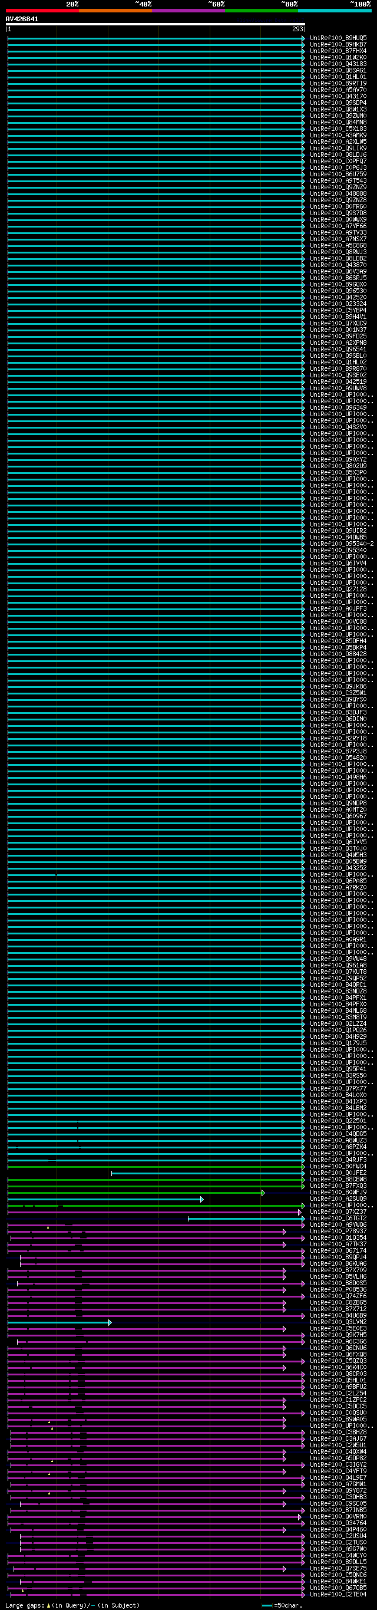Click UniRef100_C2TE04 label
The height and width of the screenshot is (1610, 377).
[338, 1594]
